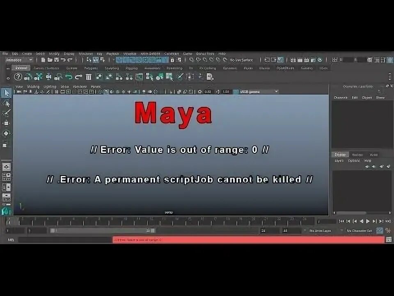Image resolution: width=394 pixels, height=296 pixels.
Task: Open the Script Editor icon at bottom right
Action: pos(389,240)
